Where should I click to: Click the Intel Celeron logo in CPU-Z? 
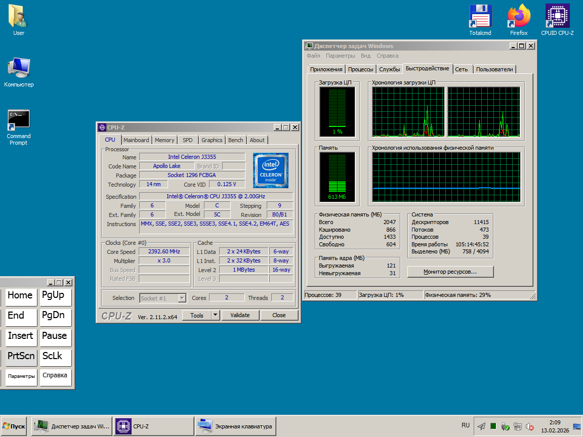(x=271, y=170)
